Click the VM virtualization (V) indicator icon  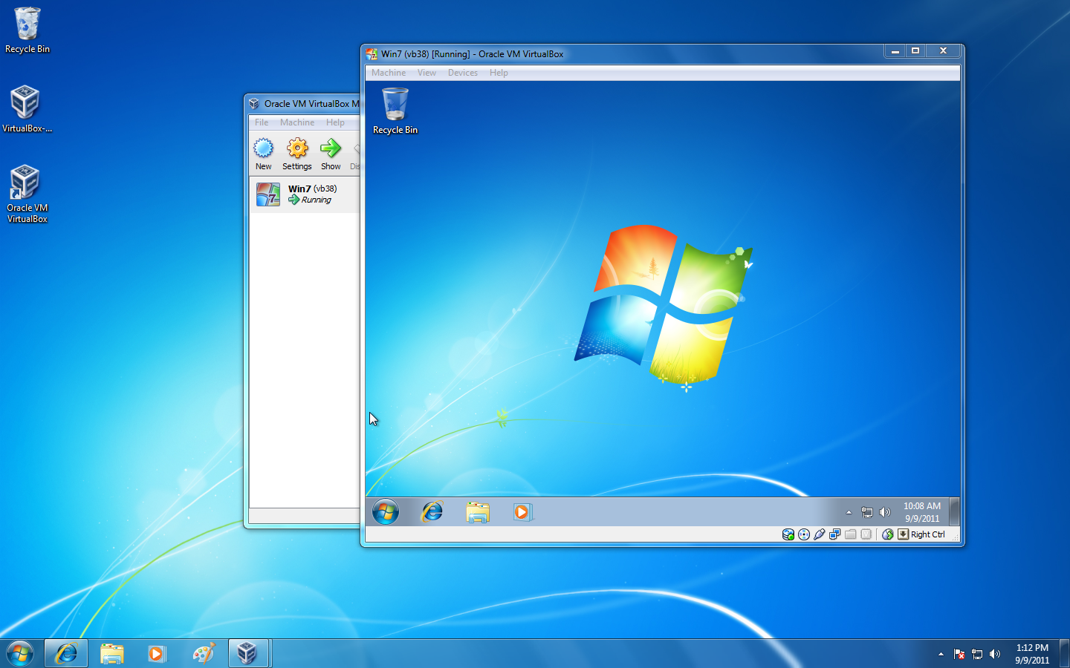866,534
